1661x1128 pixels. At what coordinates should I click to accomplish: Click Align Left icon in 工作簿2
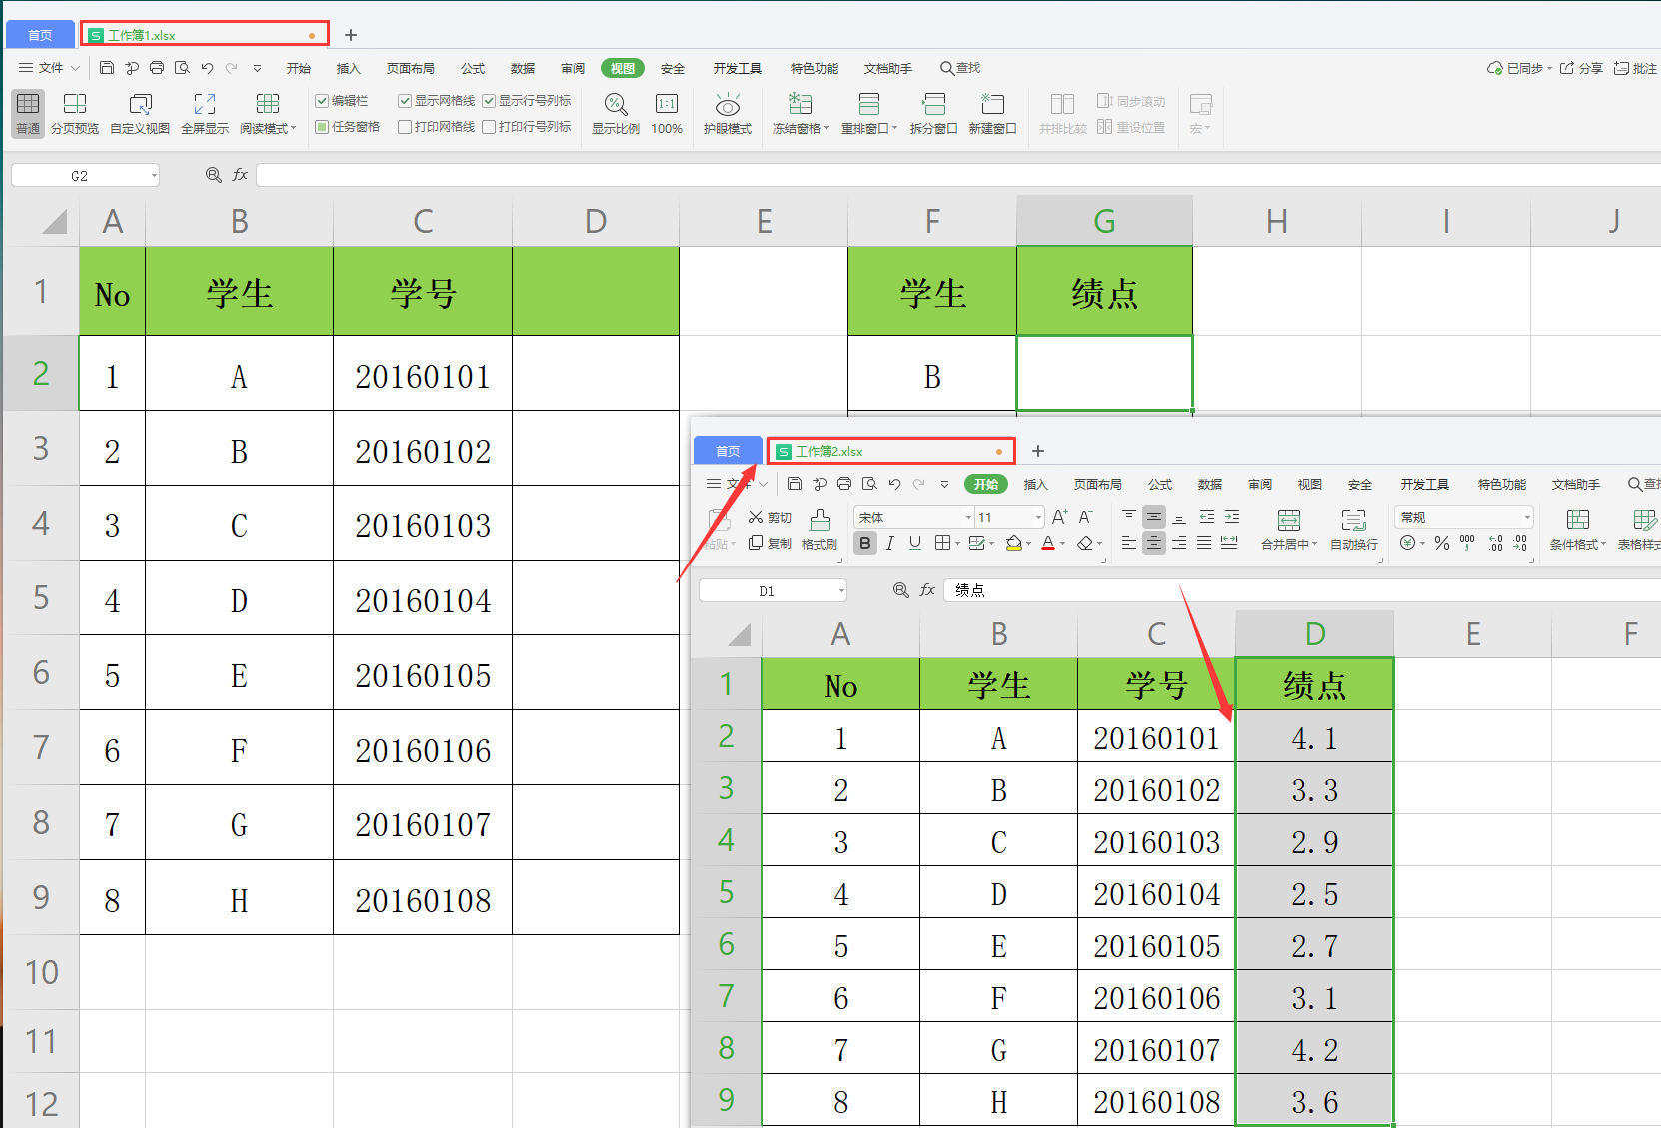[1128, 543]
